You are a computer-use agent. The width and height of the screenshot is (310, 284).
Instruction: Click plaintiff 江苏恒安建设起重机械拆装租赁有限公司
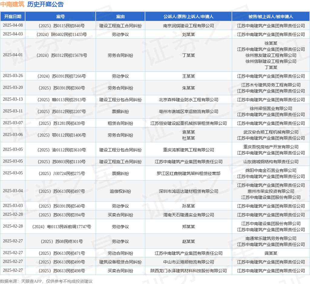[188, 123]
